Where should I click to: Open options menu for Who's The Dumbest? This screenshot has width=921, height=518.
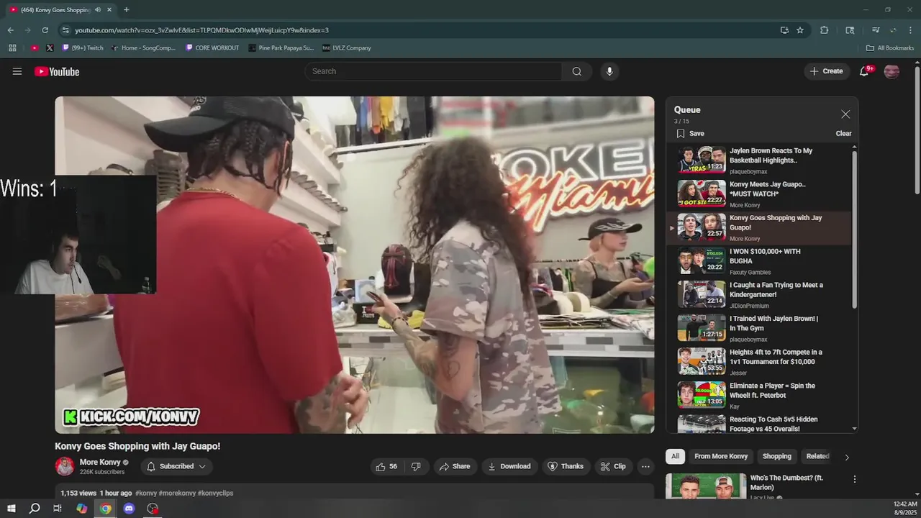tap(855, 479)
